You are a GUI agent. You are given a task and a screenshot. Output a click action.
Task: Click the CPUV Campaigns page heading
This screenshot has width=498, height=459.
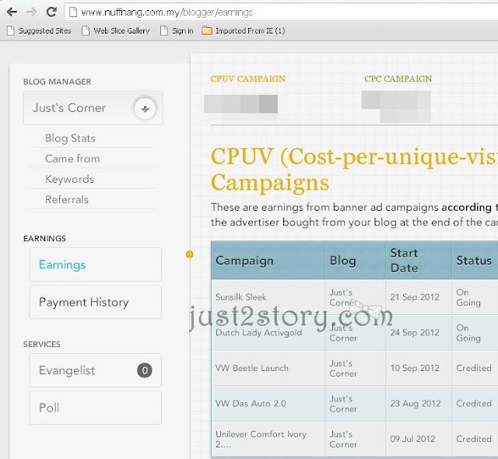[354, 170]
